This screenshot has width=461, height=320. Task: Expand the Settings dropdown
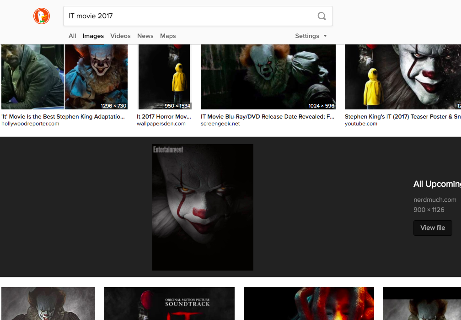(311, 36)
